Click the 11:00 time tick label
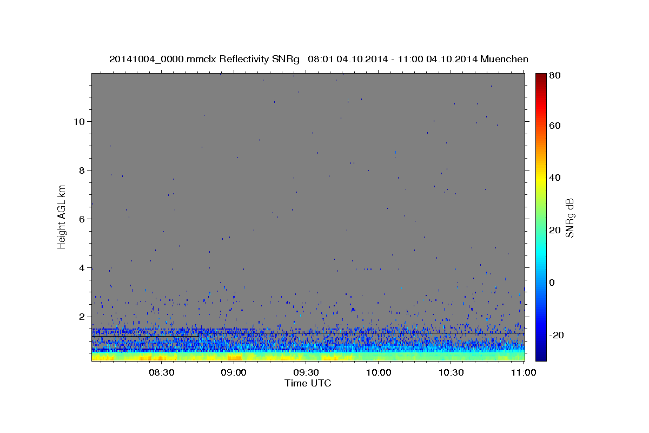This screenshot has height=433, width=649. click(x=524, y=373)
